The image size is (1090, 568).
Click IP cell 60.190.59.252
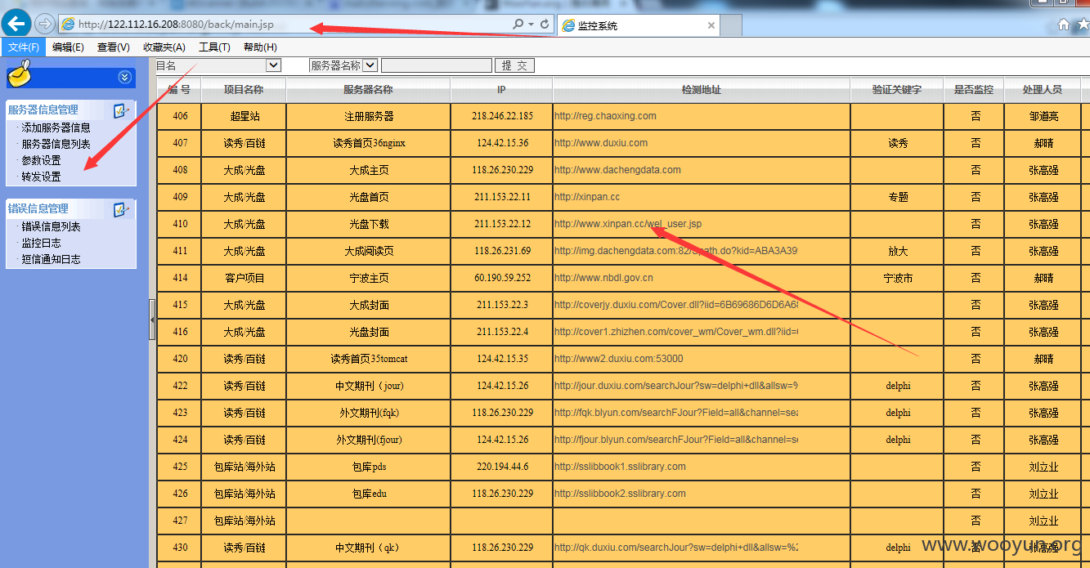502,278
